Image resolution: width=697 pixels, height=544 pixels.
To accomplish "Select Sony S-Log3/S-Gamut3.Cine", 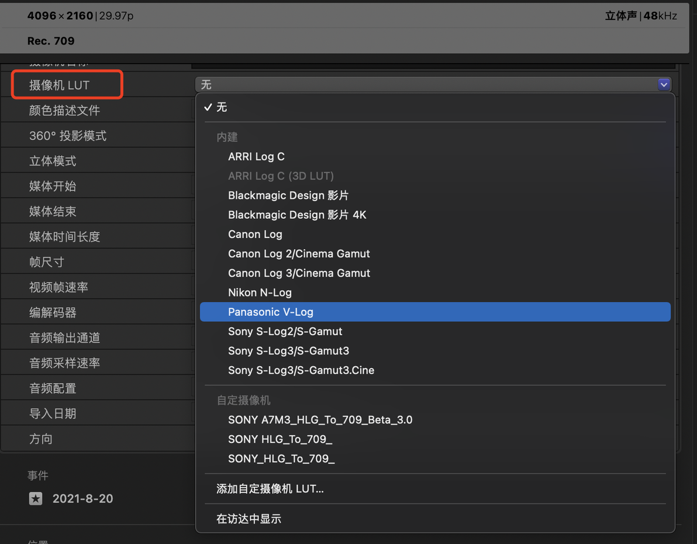I will coord(435,370).
